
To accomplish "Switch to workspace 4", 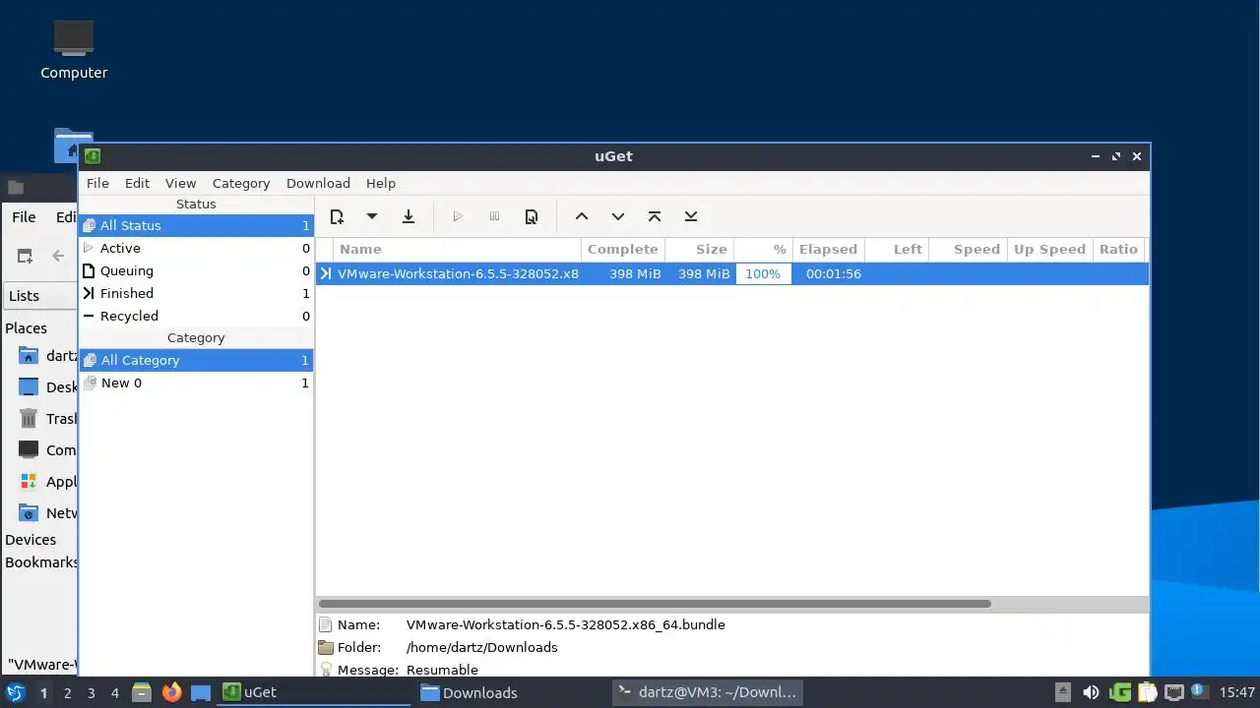I will coord(114,692).
